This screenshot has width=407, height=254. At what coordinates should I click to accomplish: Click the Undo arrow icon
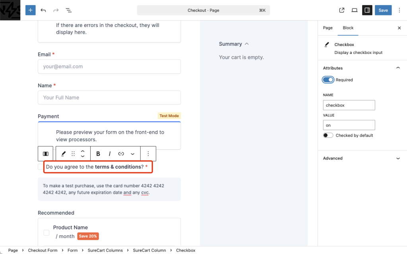(43, 10)
